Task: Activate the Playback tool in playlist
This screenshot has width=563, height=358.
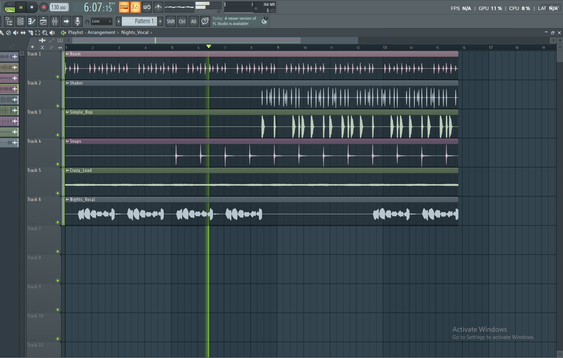Action: pyautogui.click(x=52, y=33)
